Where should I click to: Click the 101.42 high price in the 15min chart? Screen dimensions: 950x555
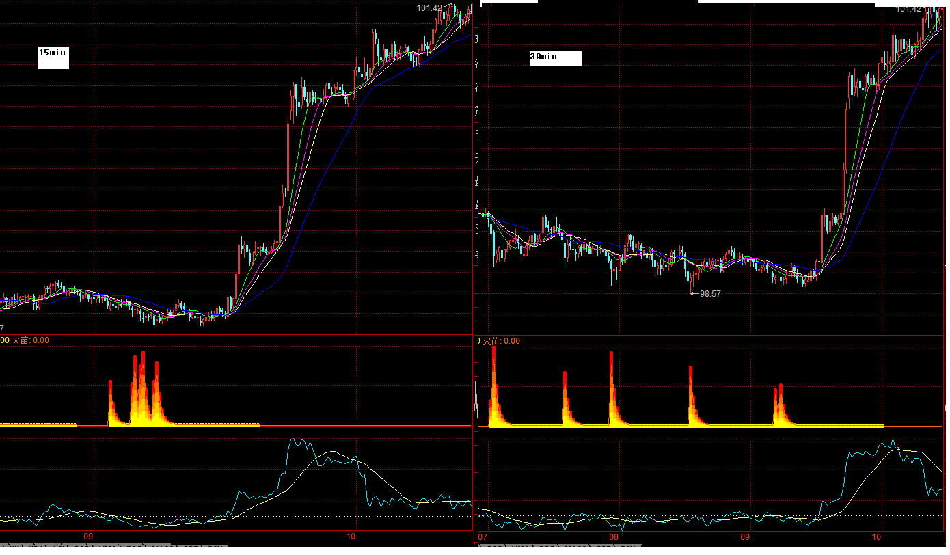click(x=430, y=8)
